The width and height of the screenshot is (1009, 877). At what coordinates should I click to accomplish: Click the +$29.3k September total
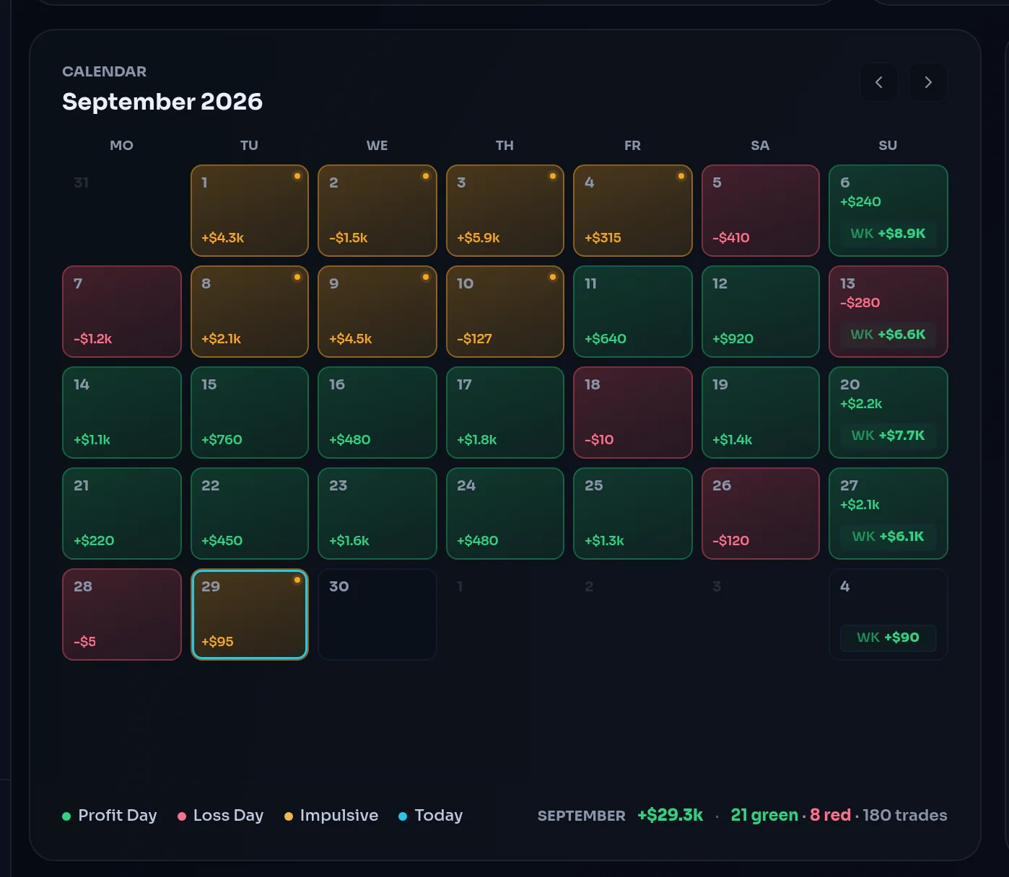point(671,815)
